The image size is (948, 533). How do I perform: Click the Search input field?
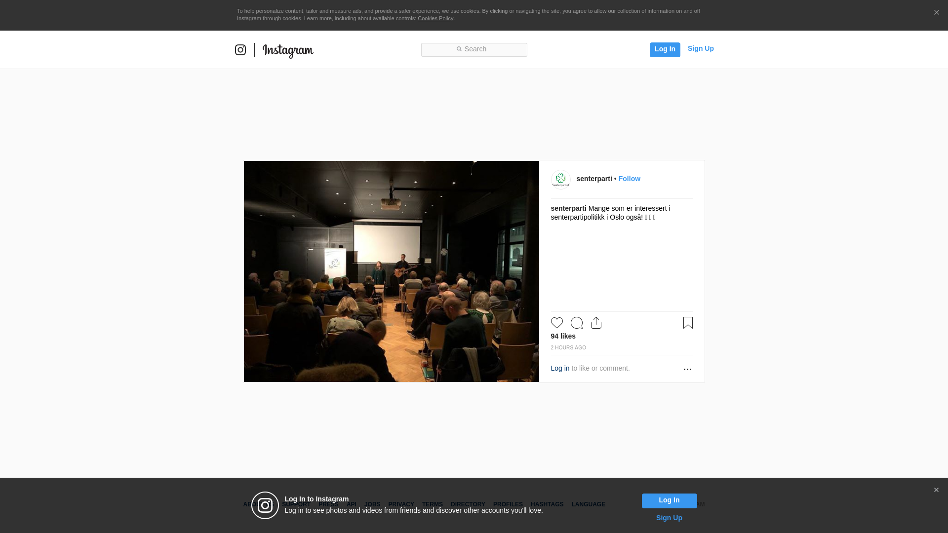tap(474, 49)
